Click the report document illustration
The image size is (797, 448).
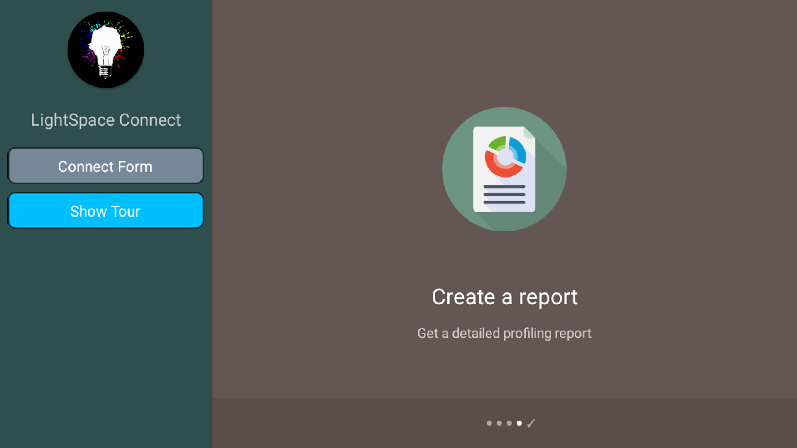tap(504, 169)
